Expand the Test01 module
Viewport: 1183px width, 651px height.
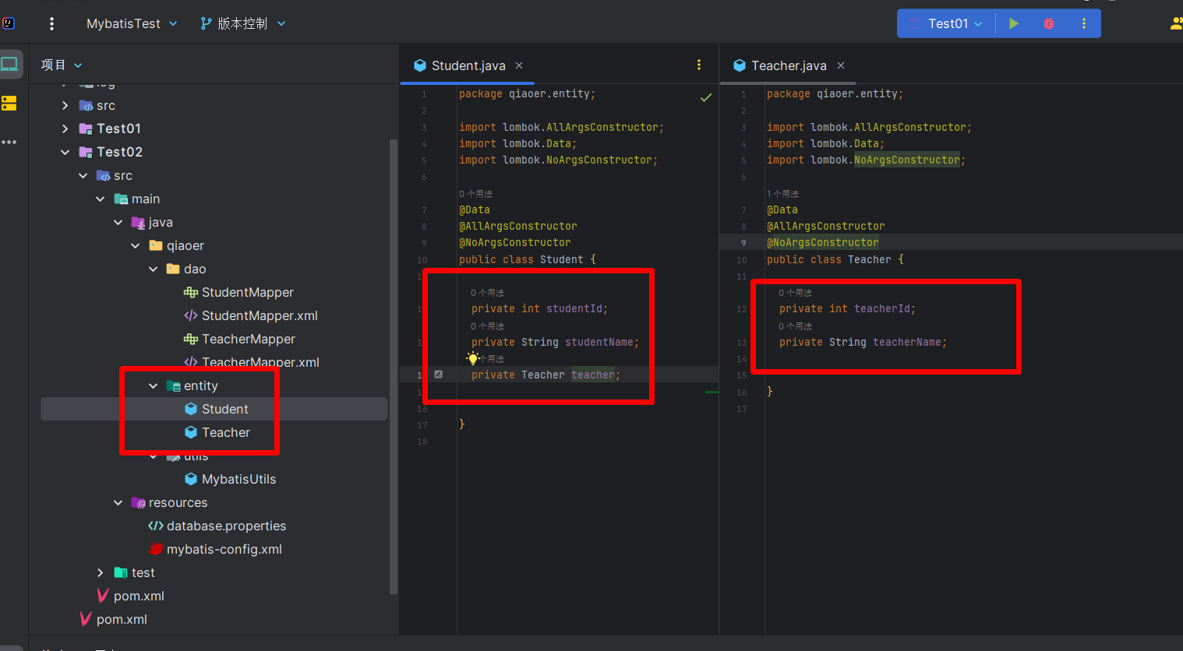pos(65,128)
